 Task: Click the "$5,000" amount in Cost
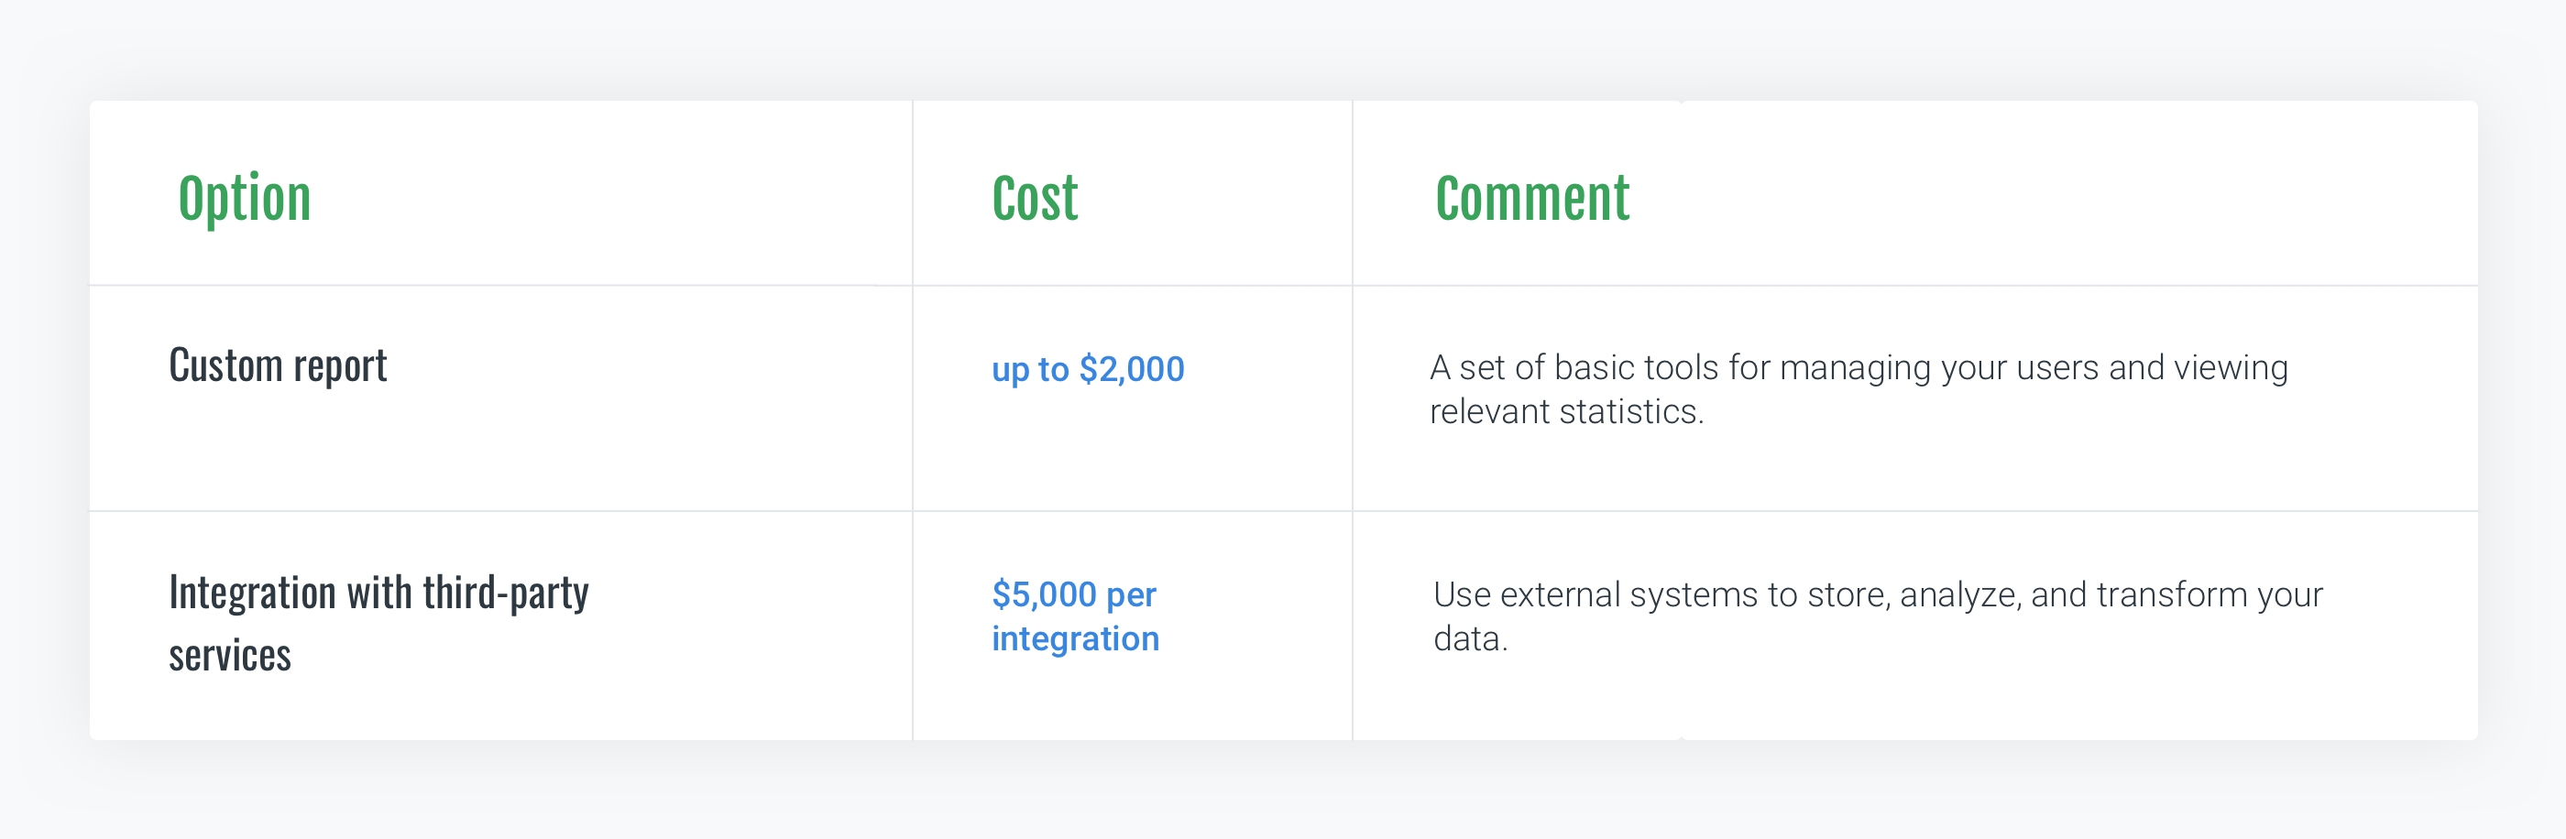coord(1044,594)
